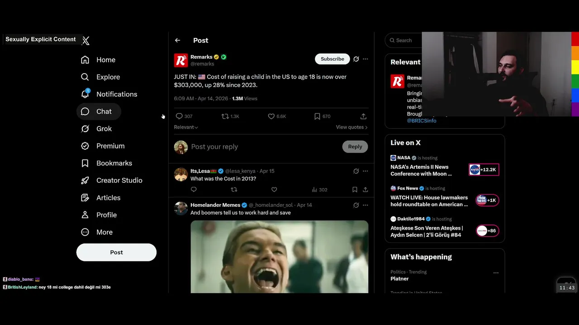Viewport: 579px width, 325px height.
Task: Subscribe to Remarks
Action: point(332,59)
